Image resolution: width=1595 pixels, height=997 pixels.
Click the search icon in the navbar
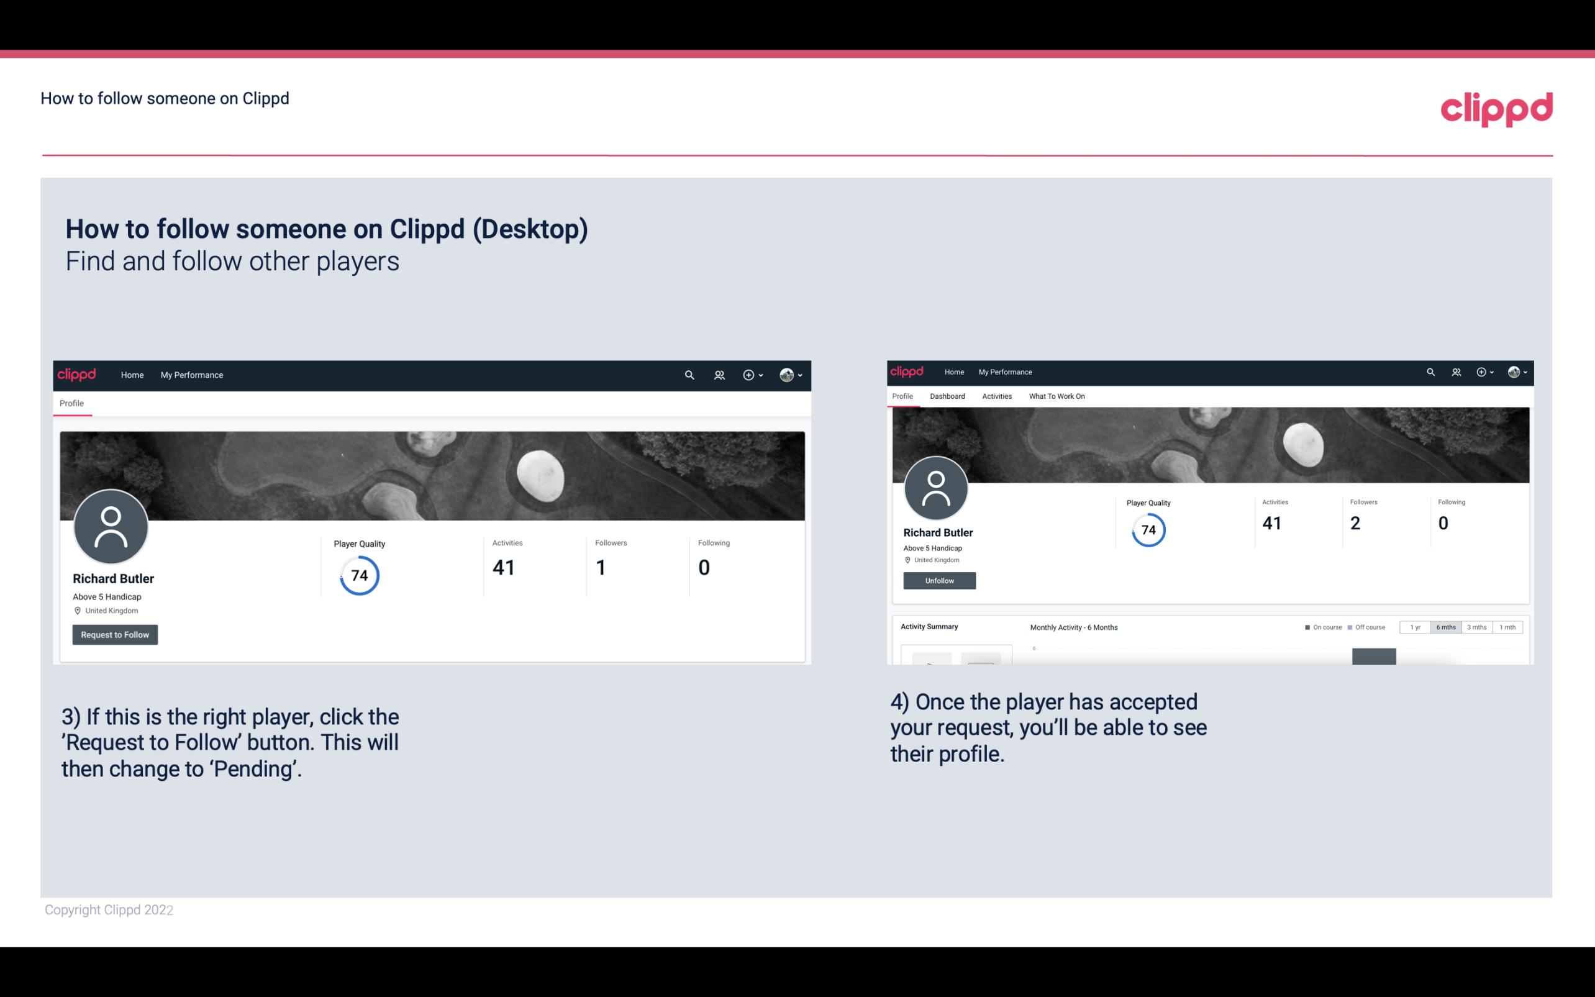[x=688, y=375]
